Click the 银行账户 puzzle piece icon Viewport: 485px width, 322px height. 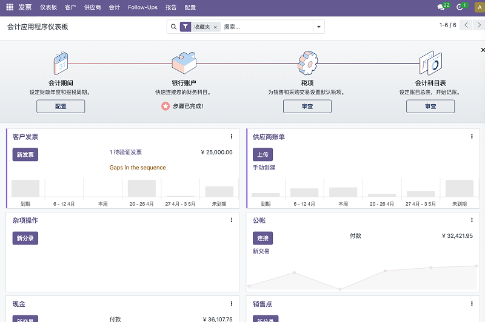coord(184,63)
